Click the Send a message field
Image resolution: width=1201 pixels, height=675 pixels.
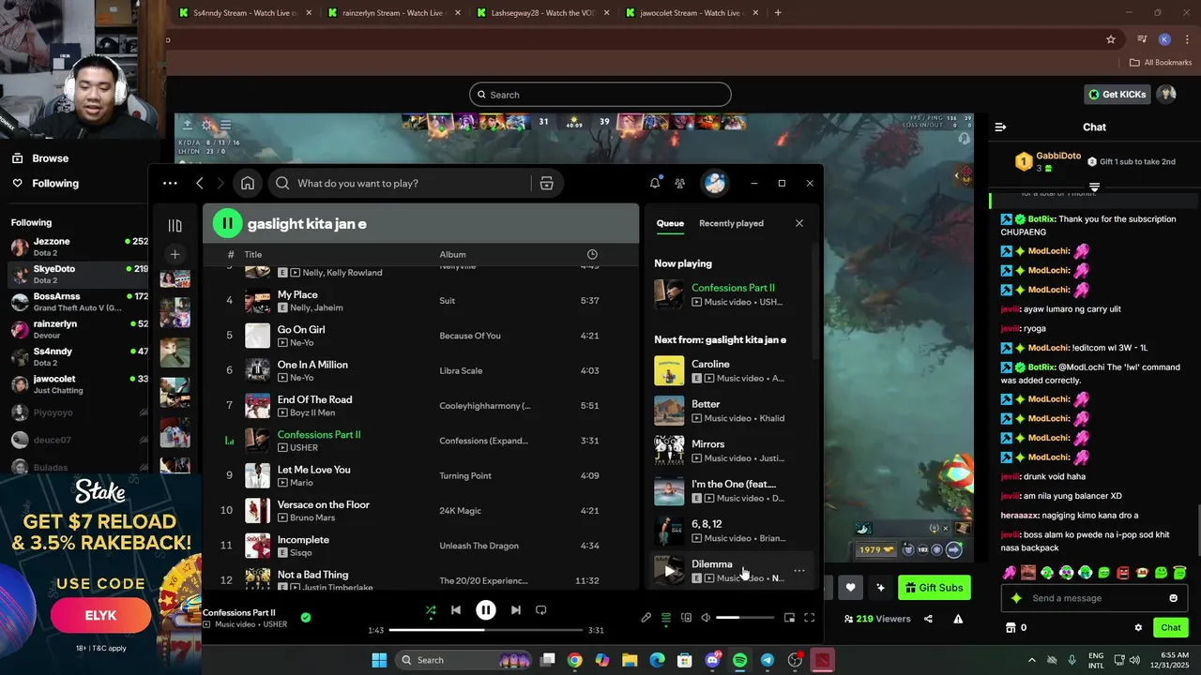point(1093,598)
